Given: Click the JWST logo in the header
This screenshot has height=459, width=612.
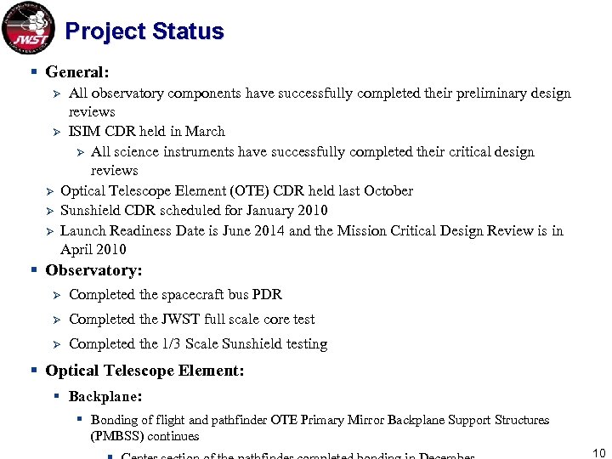Looking at the screenshot, I should tap(28, 29).
